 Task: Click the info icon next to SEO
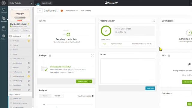pos(169,55)
